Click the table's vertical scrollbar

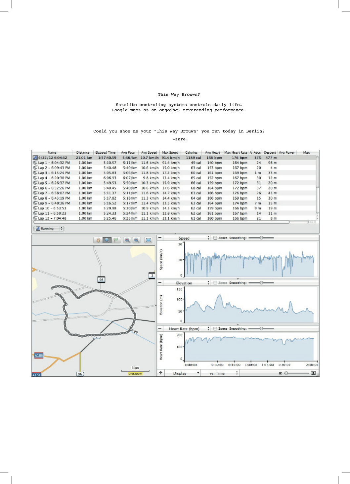318,172
